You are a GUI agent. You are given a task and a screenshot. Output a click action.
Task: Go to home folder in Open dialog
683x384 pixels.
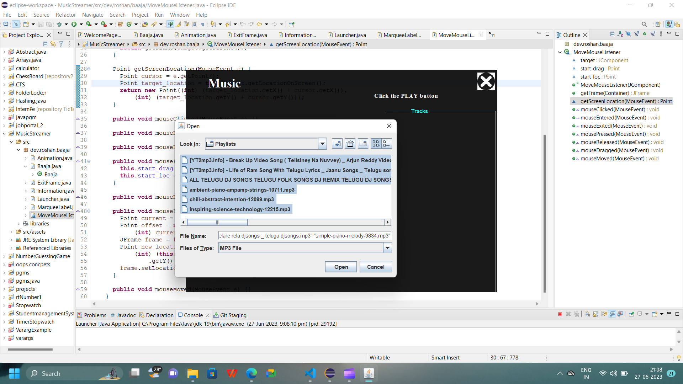(x=350, y=144)
